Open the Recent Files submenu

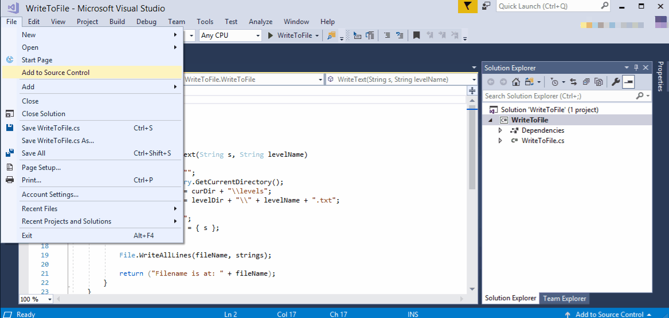click(92, 209)
